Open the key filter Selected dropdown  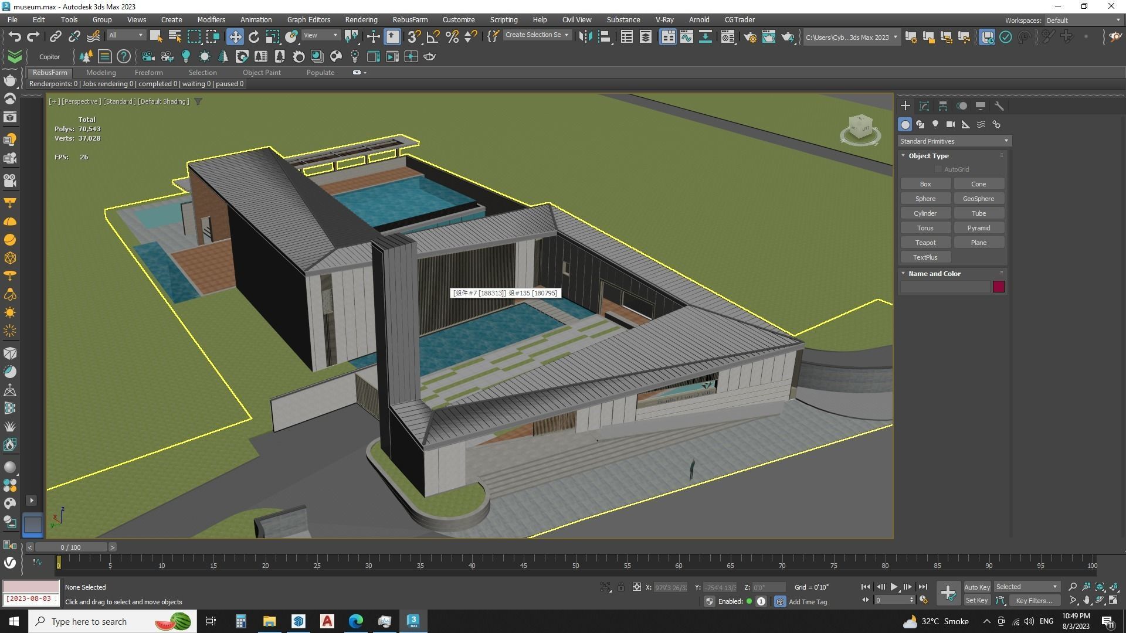[x=1027, y=587]
